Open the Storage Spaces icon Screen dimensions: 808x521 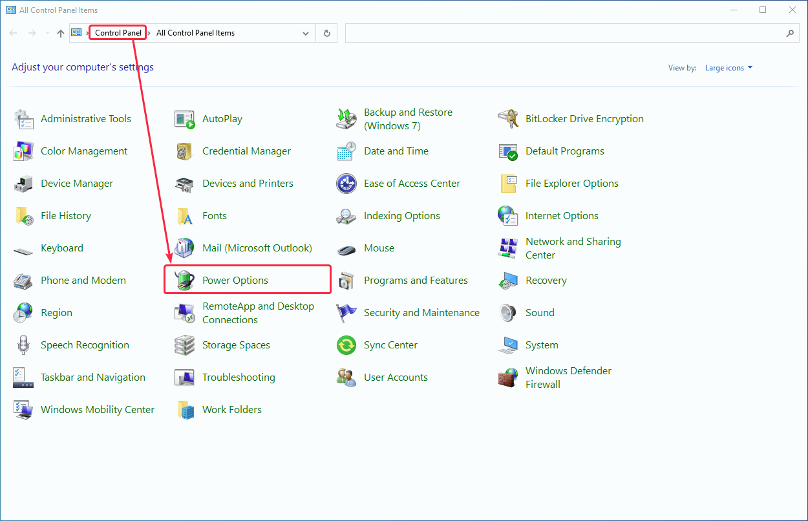point(185,345)
